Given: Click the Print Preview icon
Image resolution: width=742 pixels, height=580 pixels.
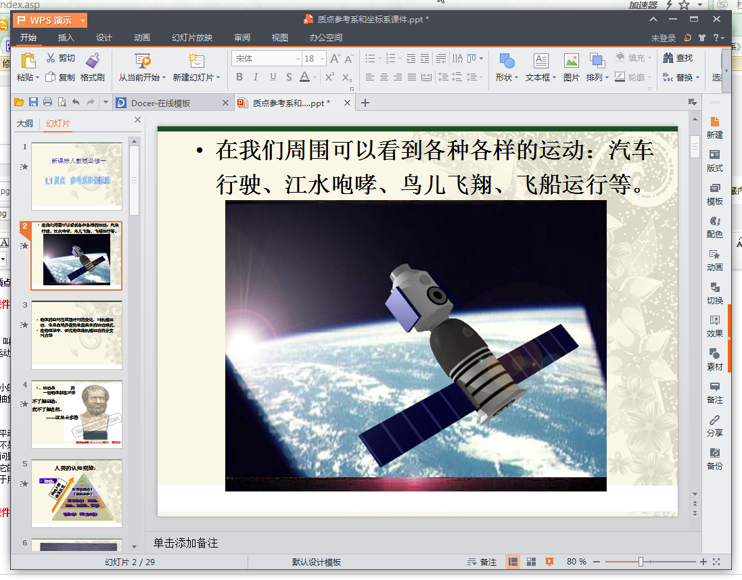Looking at the screenshot, I should tap(62, 102).
